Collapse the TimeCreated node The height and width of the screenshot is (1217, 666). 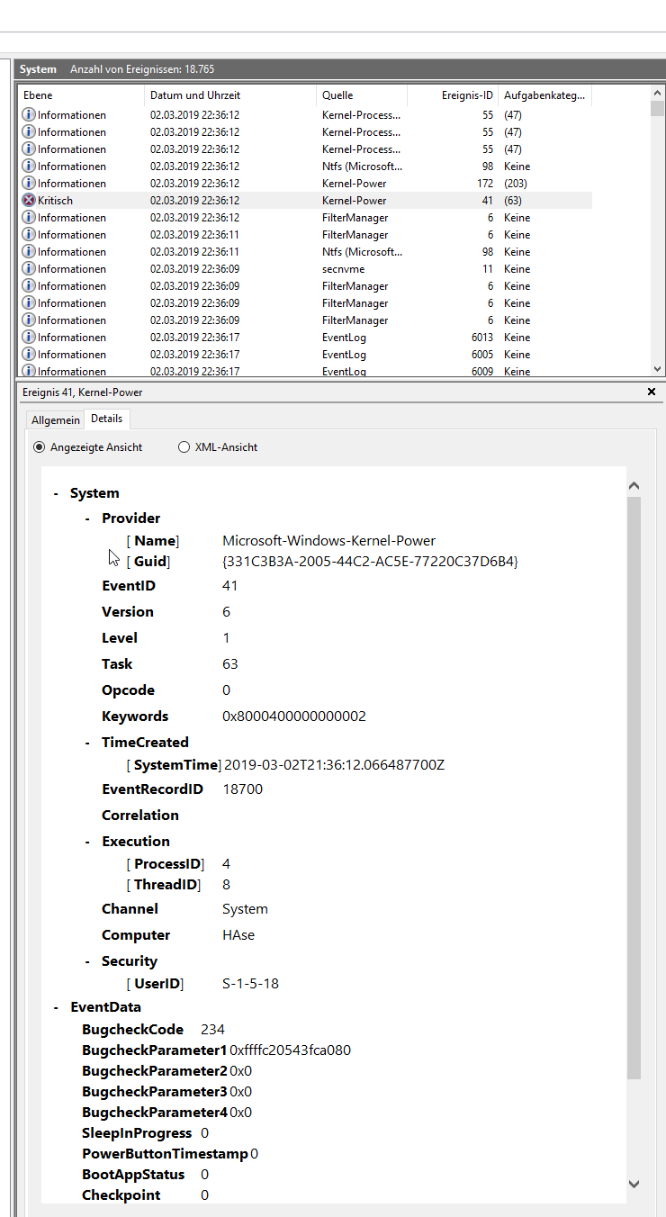click(87, 743)
